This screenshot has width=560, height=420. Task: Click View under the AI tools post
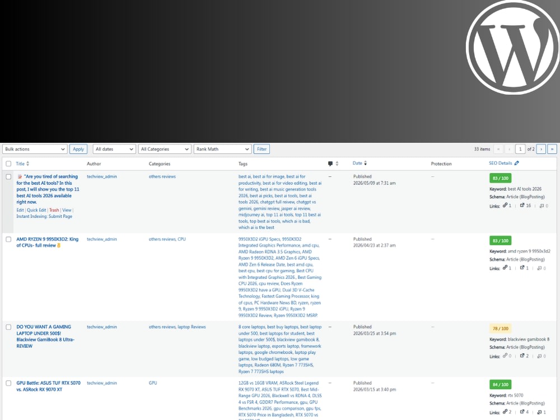67,210
